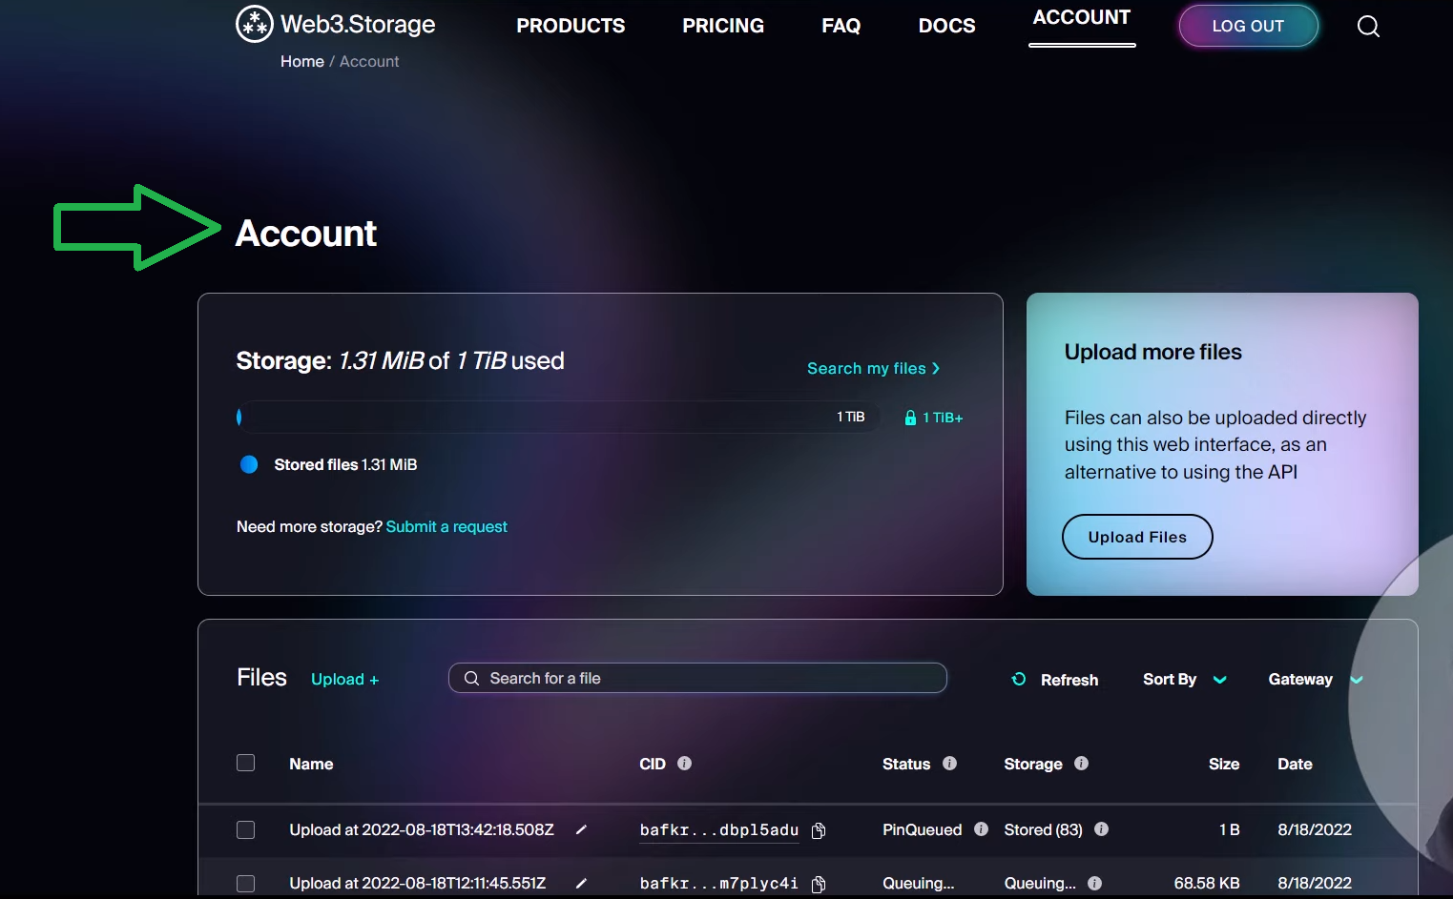Click the Web3.Storage logo icon
This screenshot has width=1453, height=899.
[254, 23]
